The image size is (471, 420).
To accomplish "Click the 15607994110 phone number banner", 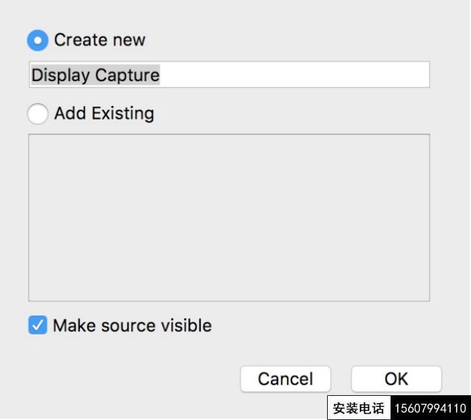I will [430, 408].
